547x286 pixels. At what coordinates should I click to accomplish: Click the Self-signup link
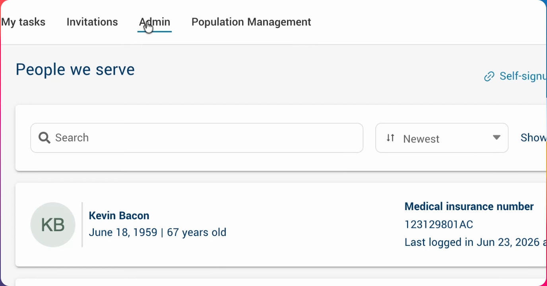pos(522,76)
